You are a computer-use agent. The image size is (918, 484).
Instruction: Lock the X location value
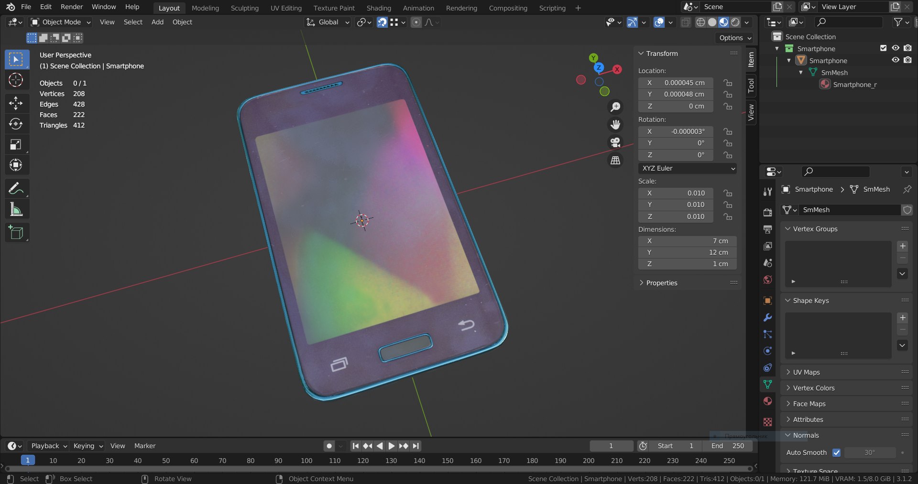coord(728,83)
